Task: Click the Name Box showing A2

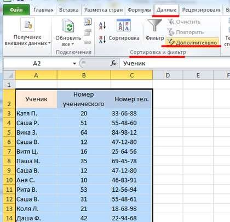Action: point(37,64)
